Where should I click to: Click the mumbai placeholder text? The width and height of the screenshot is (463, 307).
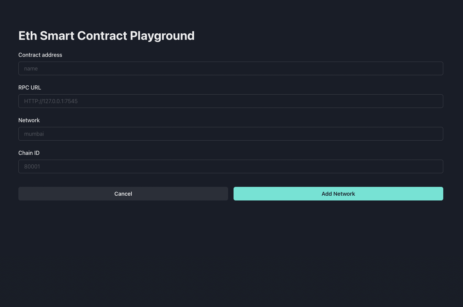(34, 134)
